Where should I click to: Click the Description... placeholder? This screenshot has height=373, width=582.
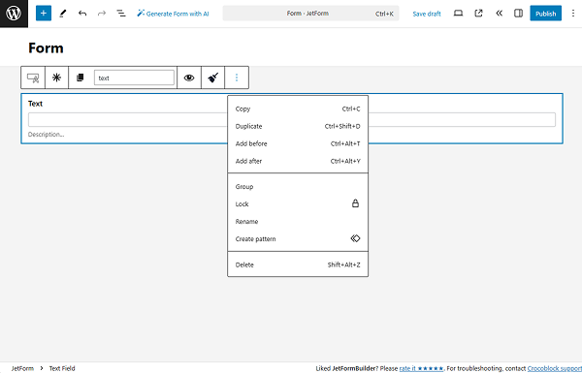[x=46, y=135]
